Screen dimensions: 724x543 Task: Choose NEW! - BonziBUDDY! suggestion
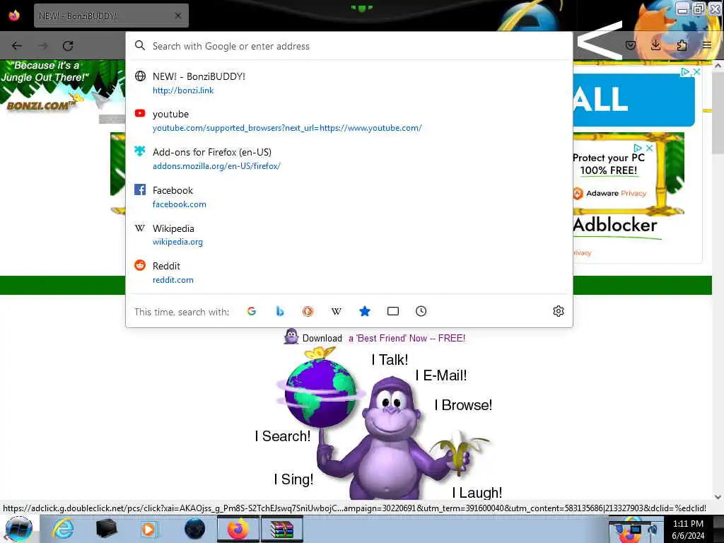(x=349, y=83)
